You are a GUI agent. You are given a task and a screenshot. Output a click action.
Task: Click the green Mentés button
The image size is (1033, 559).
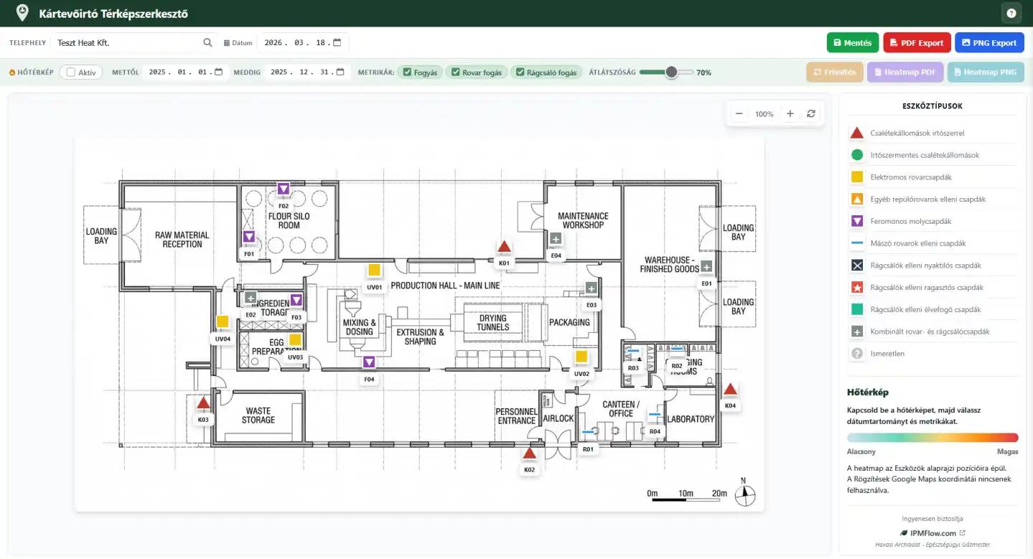coord(853,42)
